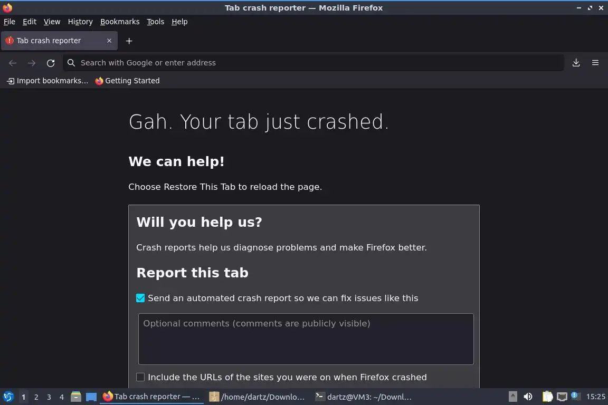Switch to the dartz@VM3 terminal taskbar window
Screen dimensions: 608x405
(x=364, y=397)
